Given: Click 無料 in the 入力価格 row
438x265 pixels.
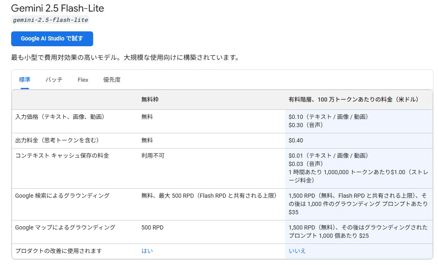Looking at the screenshot, I should point(147,117).
